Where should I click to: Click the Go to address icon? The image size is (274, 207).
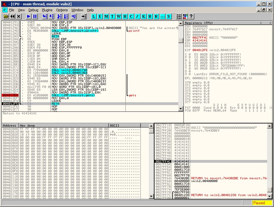click(x=84, y=16)
